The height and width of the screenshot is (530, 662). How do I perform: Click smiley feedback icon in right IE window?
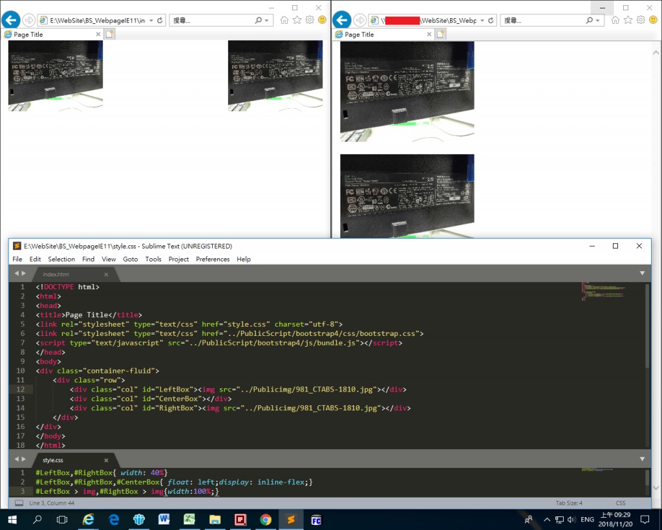point(653,20)
